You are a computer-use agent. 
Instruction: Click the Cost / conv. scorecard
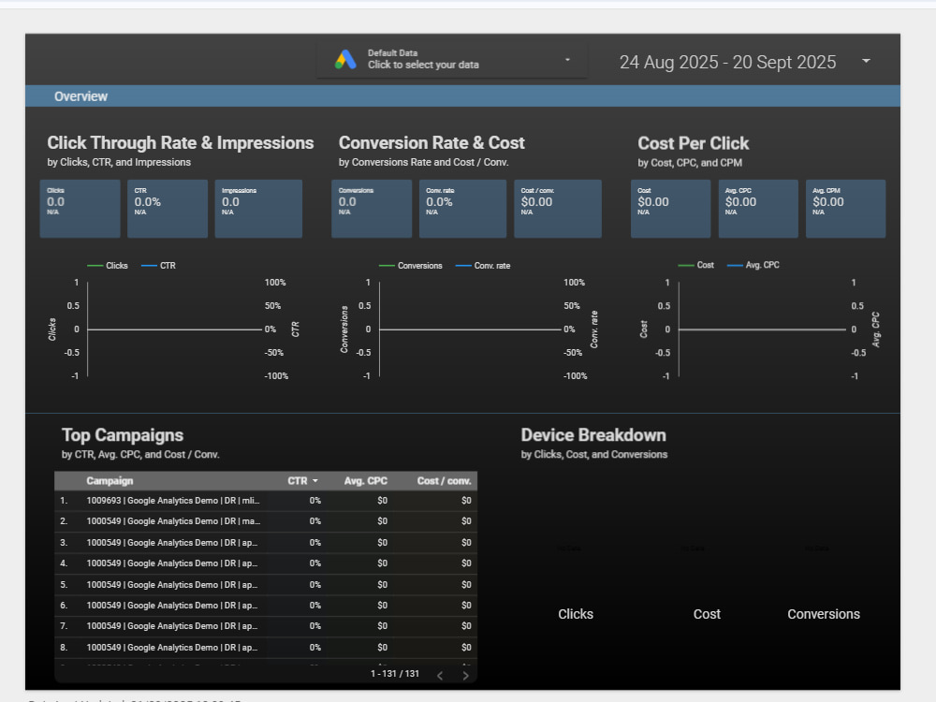[x=558, y=209]
